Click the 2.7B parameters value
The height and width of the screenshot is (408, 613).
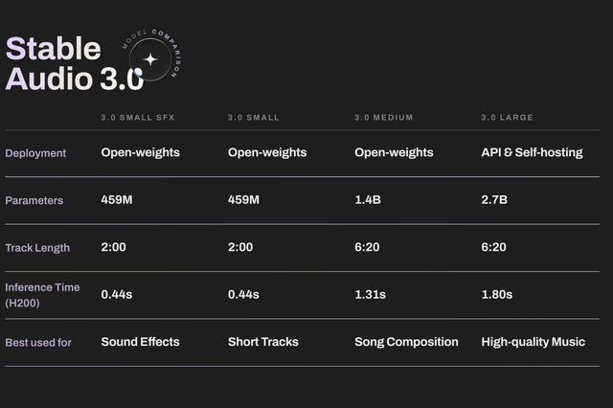[494, 200]
